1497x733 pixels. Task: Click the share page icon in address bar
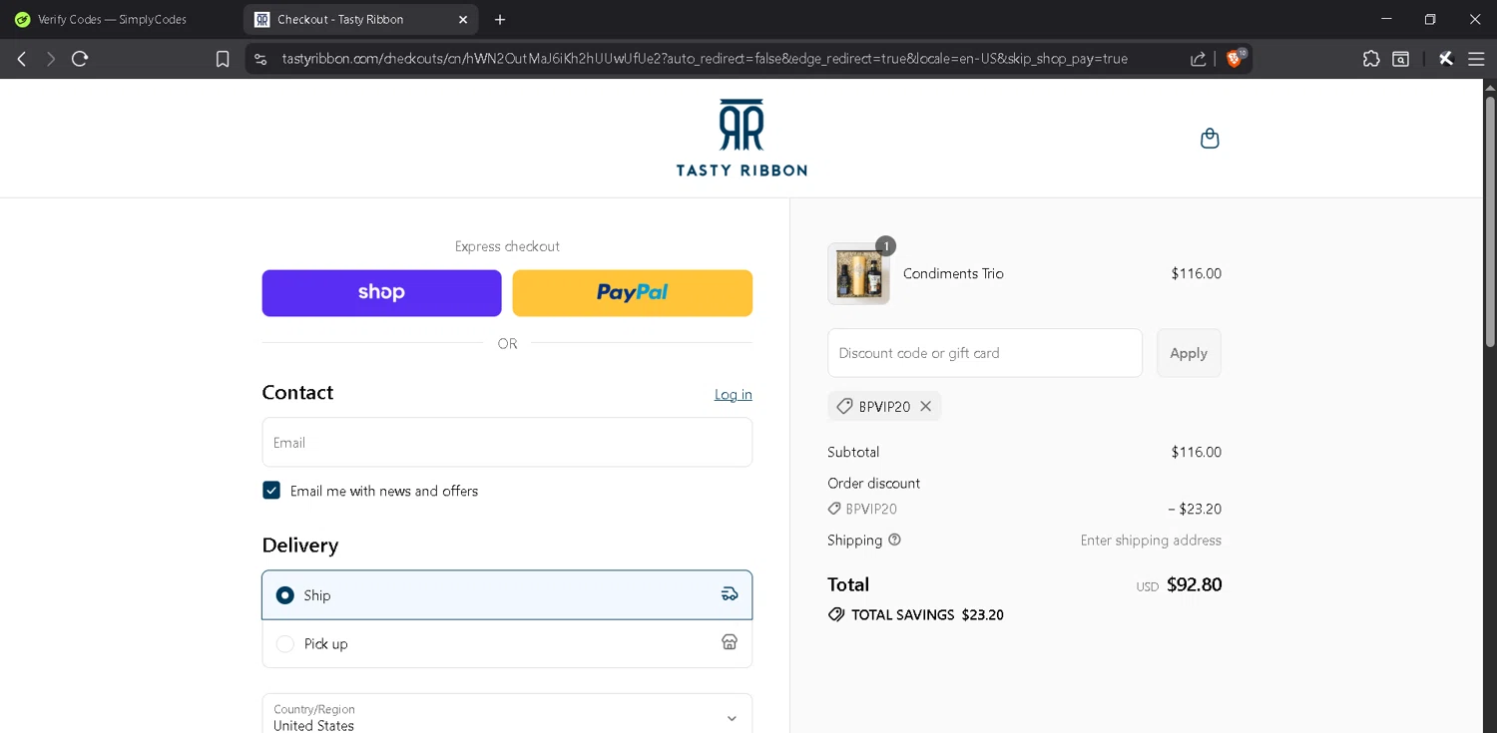1198,59
